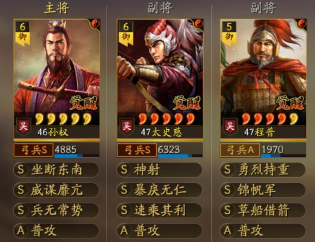The height and width of the screenshot is (242, 315).
Task: Open the 威谋靡亢 skill slot
Action: pos(56,190)
